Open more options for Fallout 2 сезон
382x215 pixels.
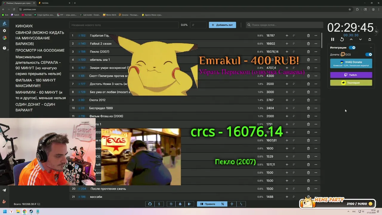316,44
